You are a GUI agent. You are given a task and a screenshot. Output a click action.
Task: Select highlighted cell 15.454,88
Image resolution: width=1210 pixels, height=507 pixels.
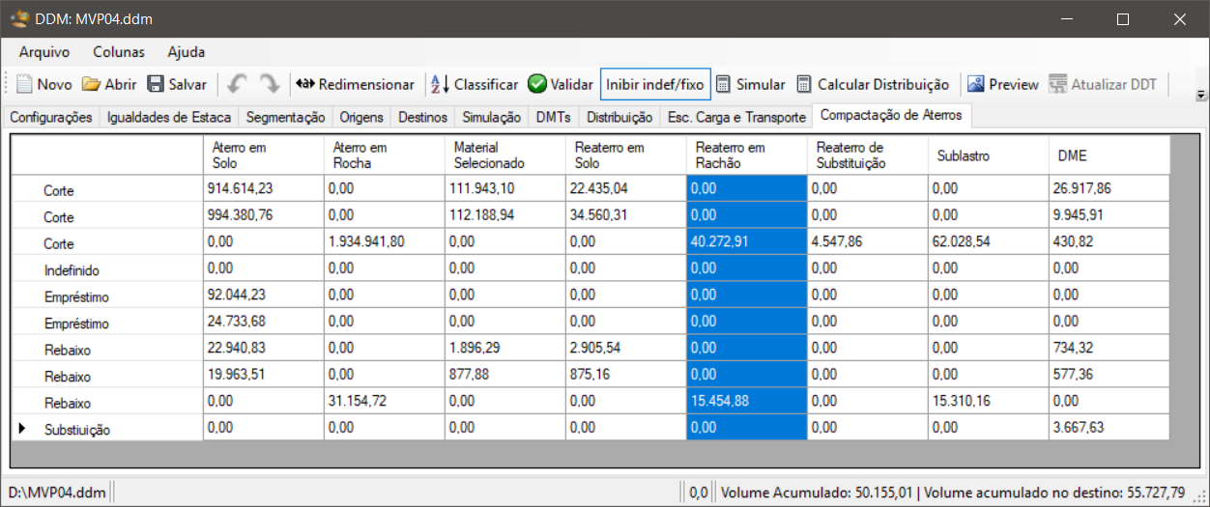pos(746,401)
